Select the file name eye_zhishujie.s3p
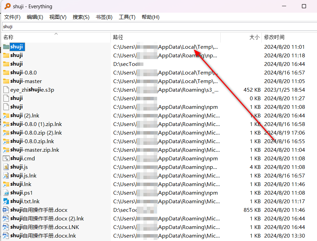The image size is (317, 241). pos(32,90)
